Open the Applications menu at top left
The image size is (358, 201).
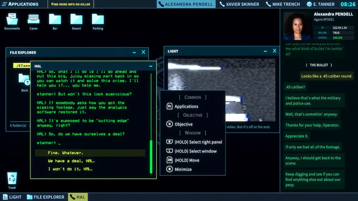pos(20,4)
